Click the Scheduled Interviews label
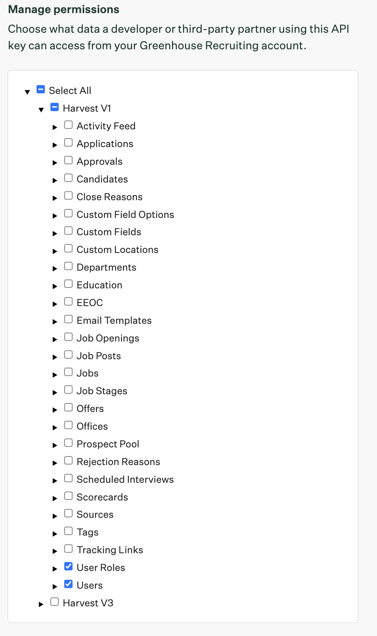The width and height of the screenshot is (377, 636). pos(125,479)
